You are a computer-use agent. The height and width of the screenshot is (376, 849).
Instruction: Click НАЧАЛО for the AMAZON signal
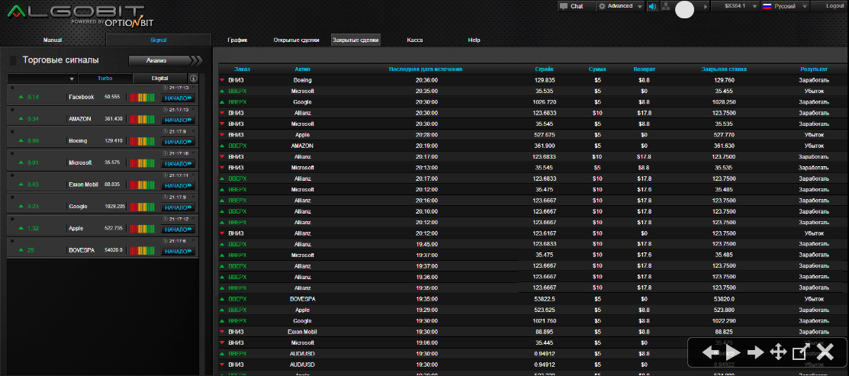click(x=178, y=120)
